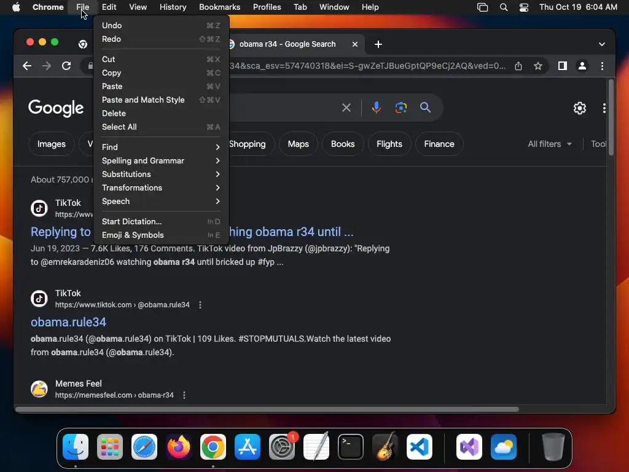
Task: Open options for TikTok obama.rule34 result
Action: coord(200,305)
